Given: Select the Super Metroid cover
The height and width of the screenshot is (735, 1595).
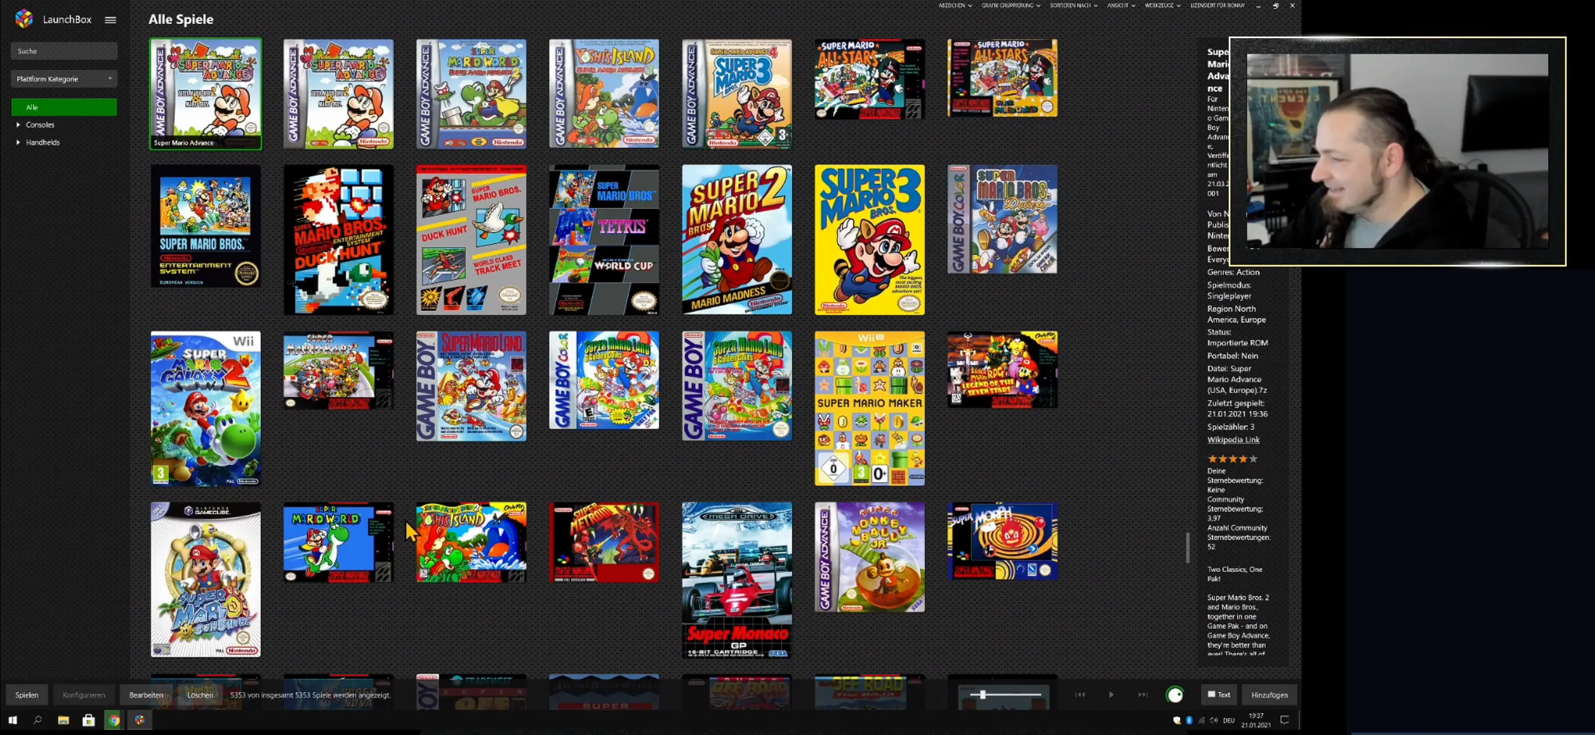Looking at the screenshot, I should pos(604,542).
